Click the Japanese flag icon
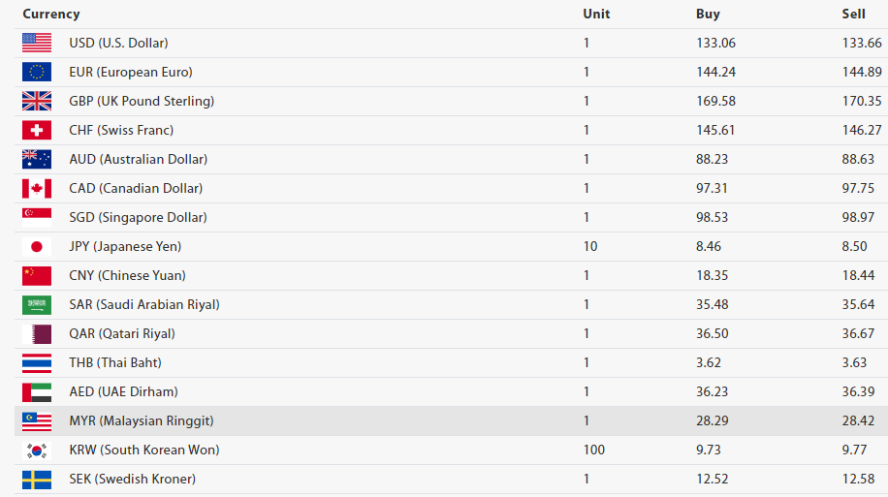This screenshot has height=497, width=888. (37, 246)
